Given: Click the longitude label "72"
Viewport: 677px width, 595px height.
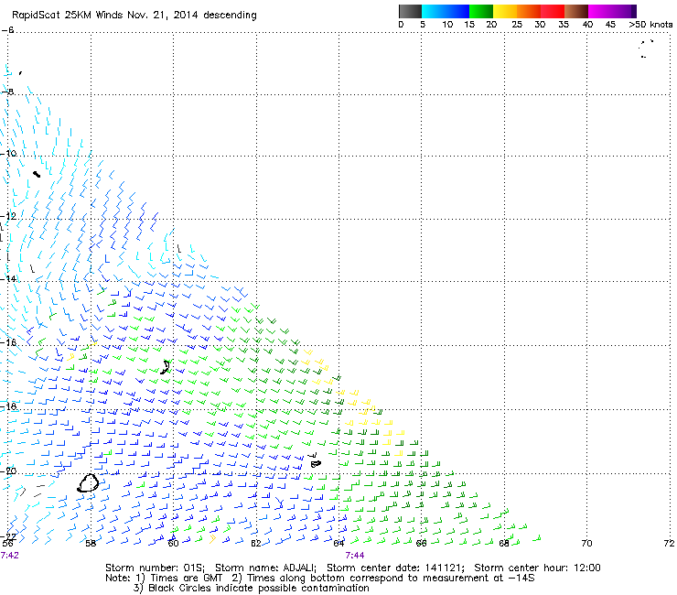Looking at the screenshot, I should 670,543.
